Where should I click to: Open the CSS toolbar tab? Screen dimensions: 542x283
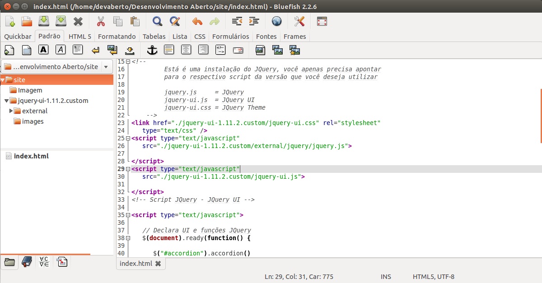click(200, 36)
